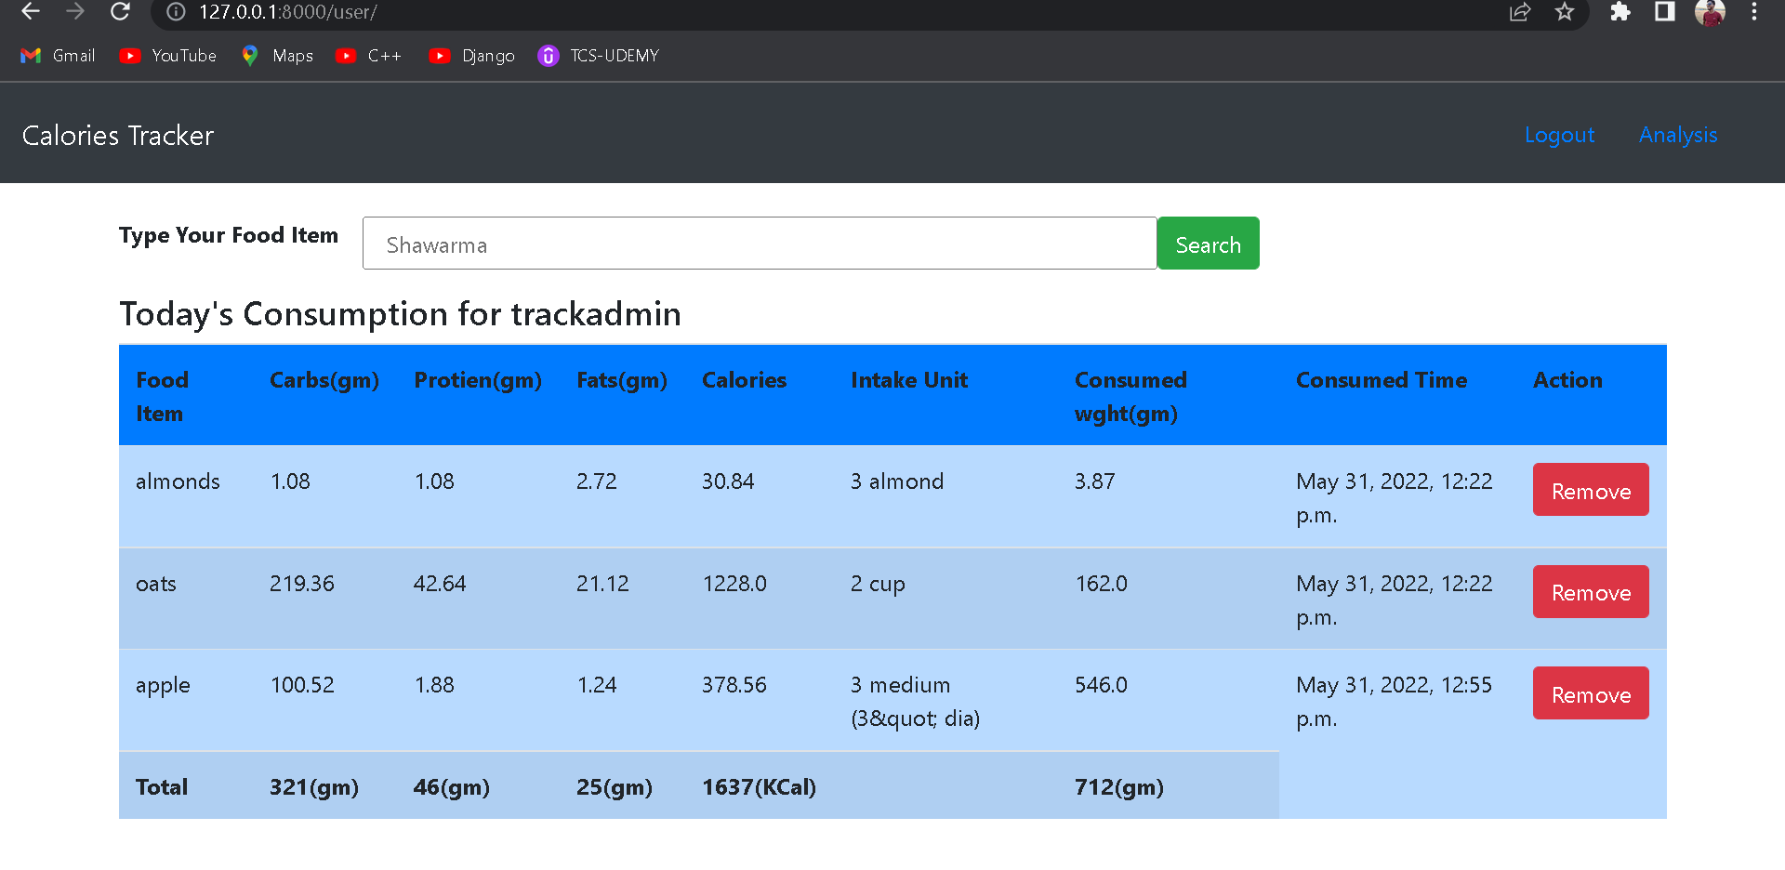Open the browser profile avatar
Screen dimensions: 1785x870
tap(1710, 13)
